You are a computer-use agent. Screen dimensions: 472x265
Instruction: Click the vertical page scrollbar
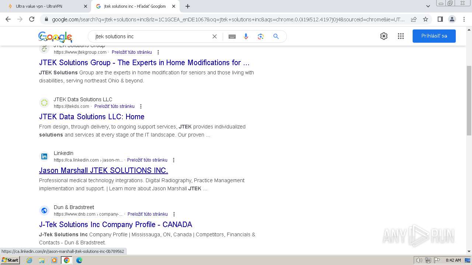[469, 100]
